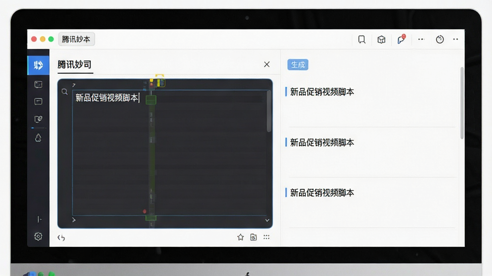
Task: Open the notification icon with the red badge
Action: point(401,39)
